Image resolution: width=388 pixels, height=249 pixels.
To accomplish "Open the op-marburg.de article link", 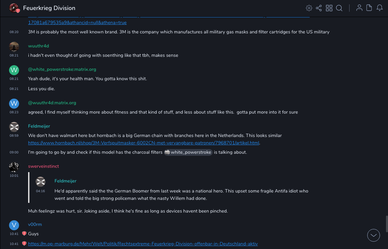I will 143,244.
